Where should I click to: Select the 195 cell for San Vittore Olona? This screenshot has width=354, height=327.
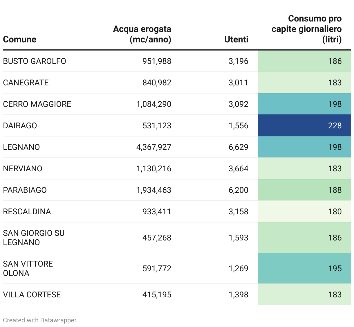click(304, 268)
